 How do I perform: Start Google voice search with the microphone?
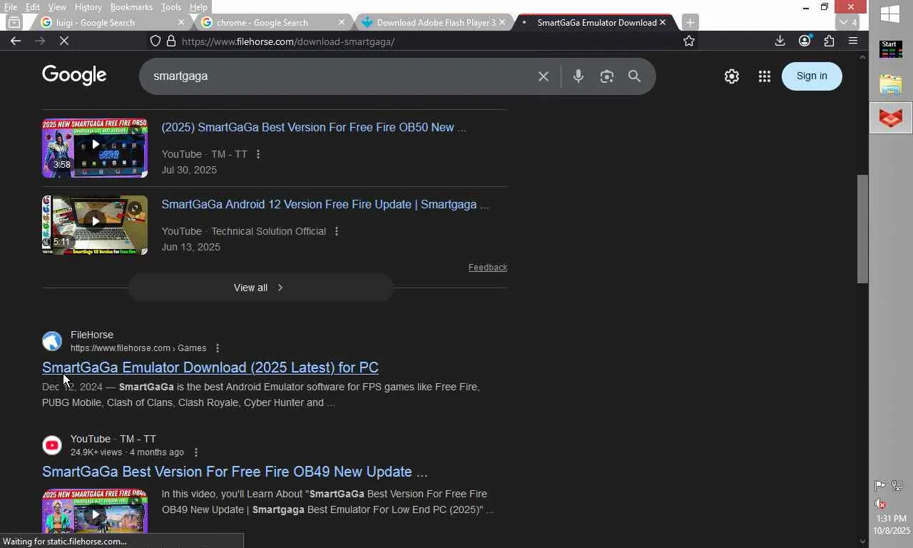click(578, 76)
